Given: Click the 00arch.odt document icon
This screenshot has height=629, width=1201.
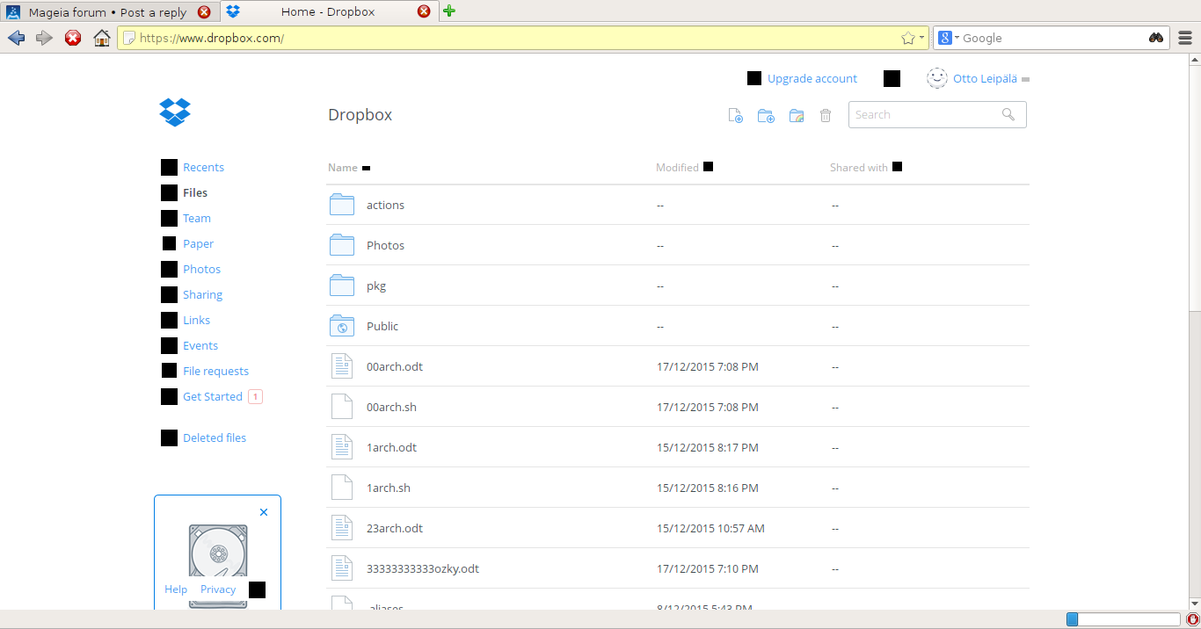Looking at the screenshot, I should 342,366.
